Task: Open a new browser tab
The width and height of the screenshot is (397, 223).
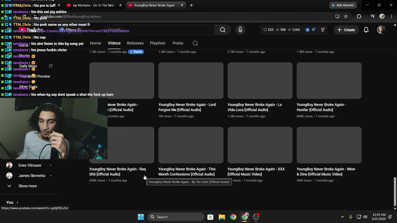Action: click(x=191, y=5)
